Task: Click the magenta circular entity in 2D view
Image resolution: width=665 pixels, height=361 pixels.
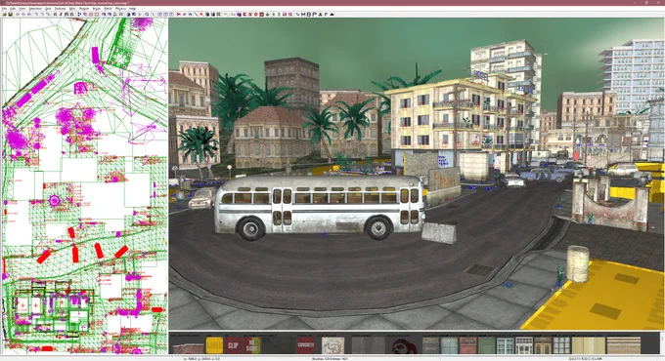Action: (x=55, y=200)
